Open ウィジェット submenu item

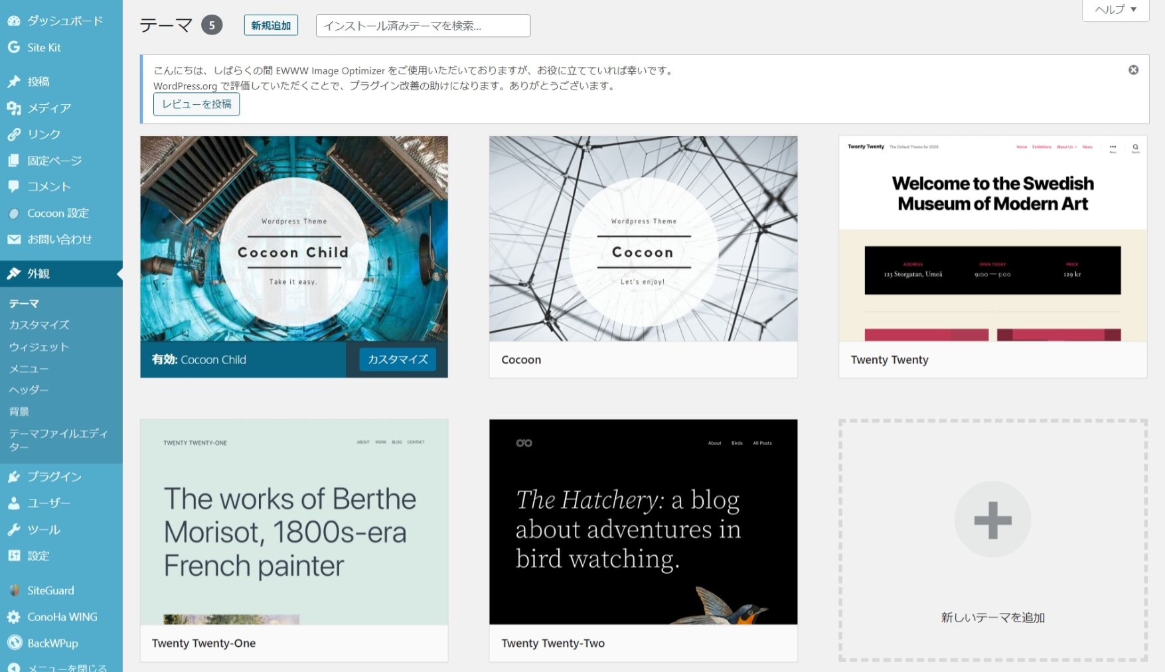point(39,346)
